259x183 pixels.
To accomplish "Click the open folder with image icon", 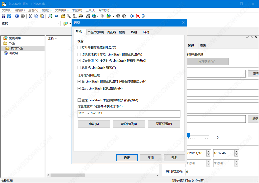I will coord(81,16).
